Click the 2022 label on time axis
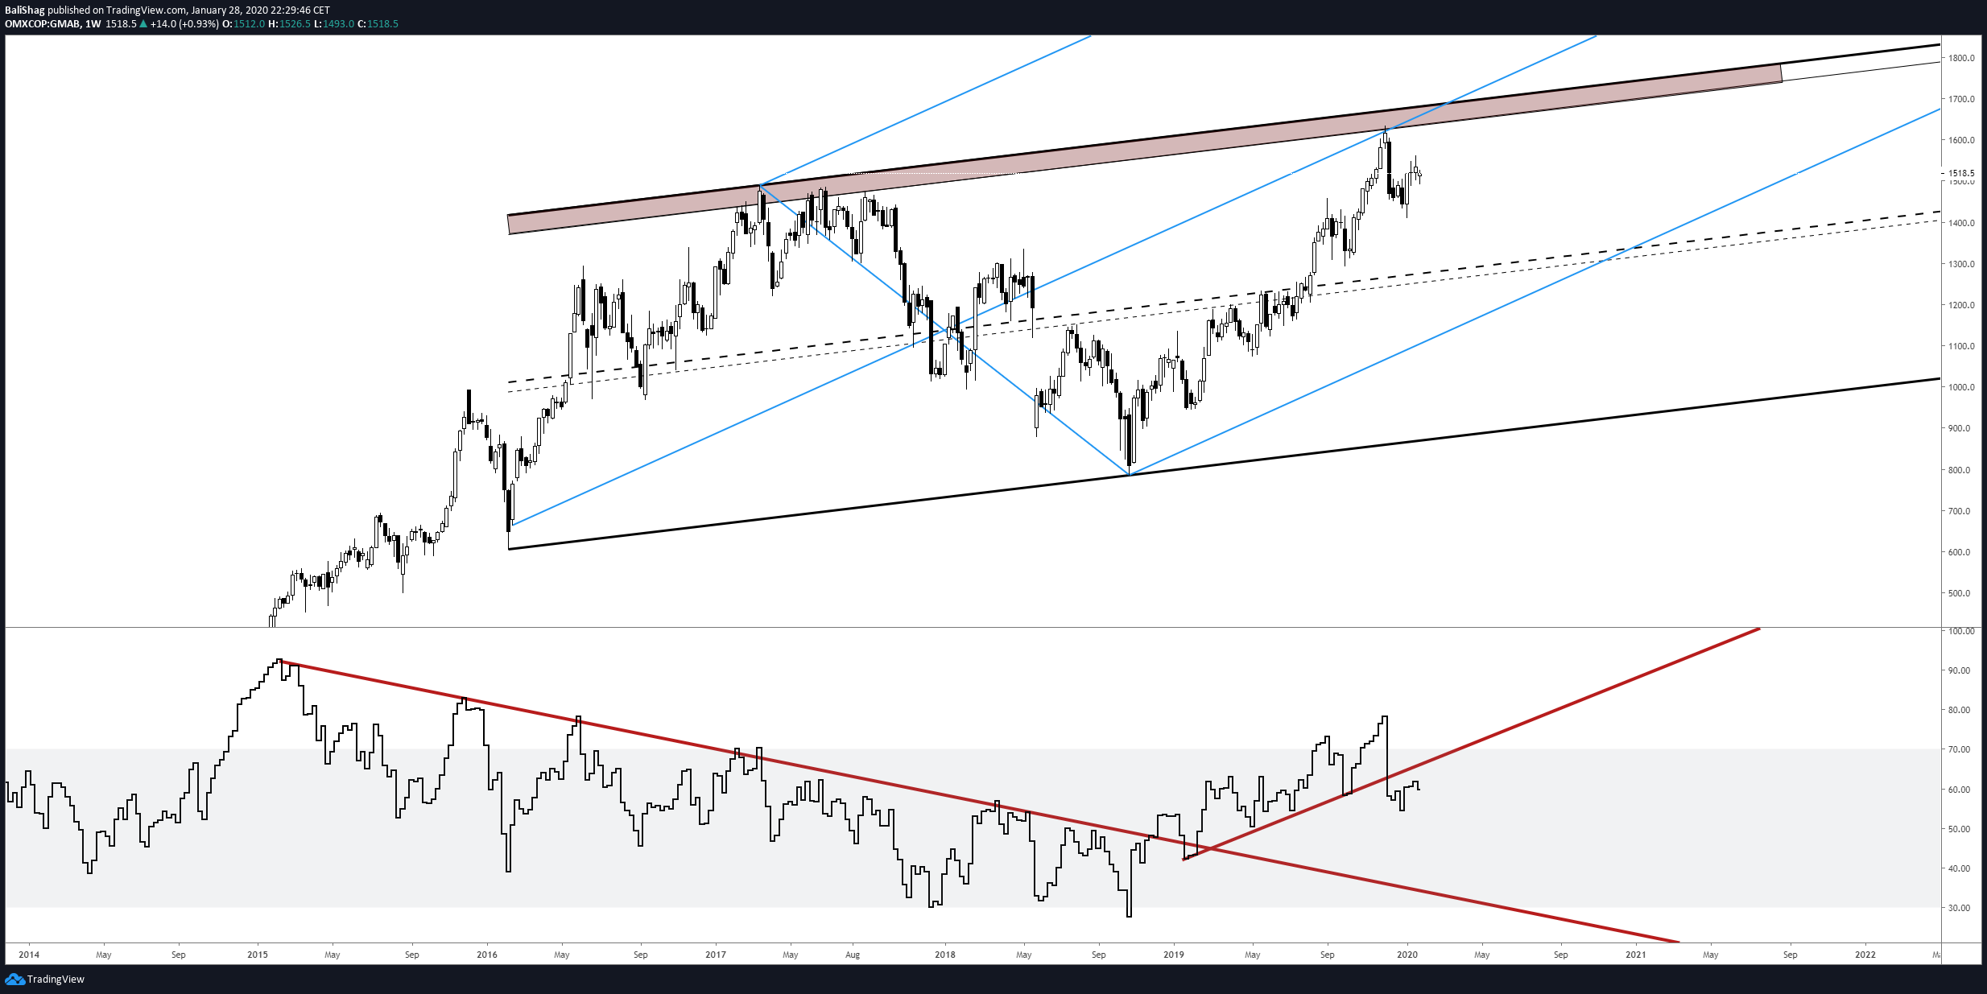Screen dimensions: 1987x994 1865,955
